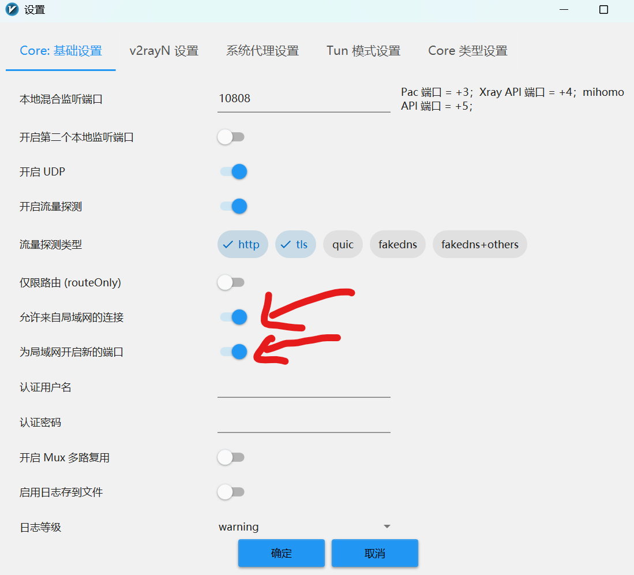Viewport: 634px width, 575px height.
Task: Turn off 为局域网开启新的端口 switch
Action: pos(233,352)
